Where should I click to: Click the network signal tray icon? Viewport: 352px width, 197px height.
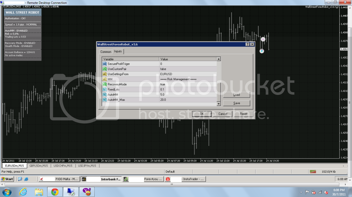320,192
